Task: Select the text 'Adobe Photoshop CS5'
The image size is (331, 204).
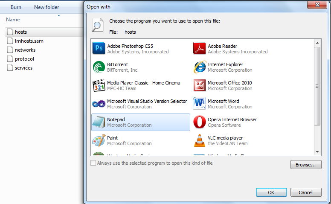Action: click(130, 46)
